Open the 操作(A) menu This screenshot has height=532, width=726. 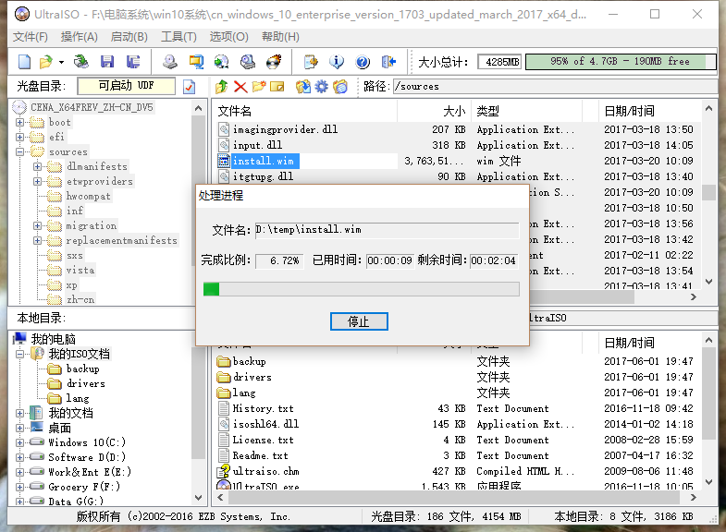coord(80,37)
